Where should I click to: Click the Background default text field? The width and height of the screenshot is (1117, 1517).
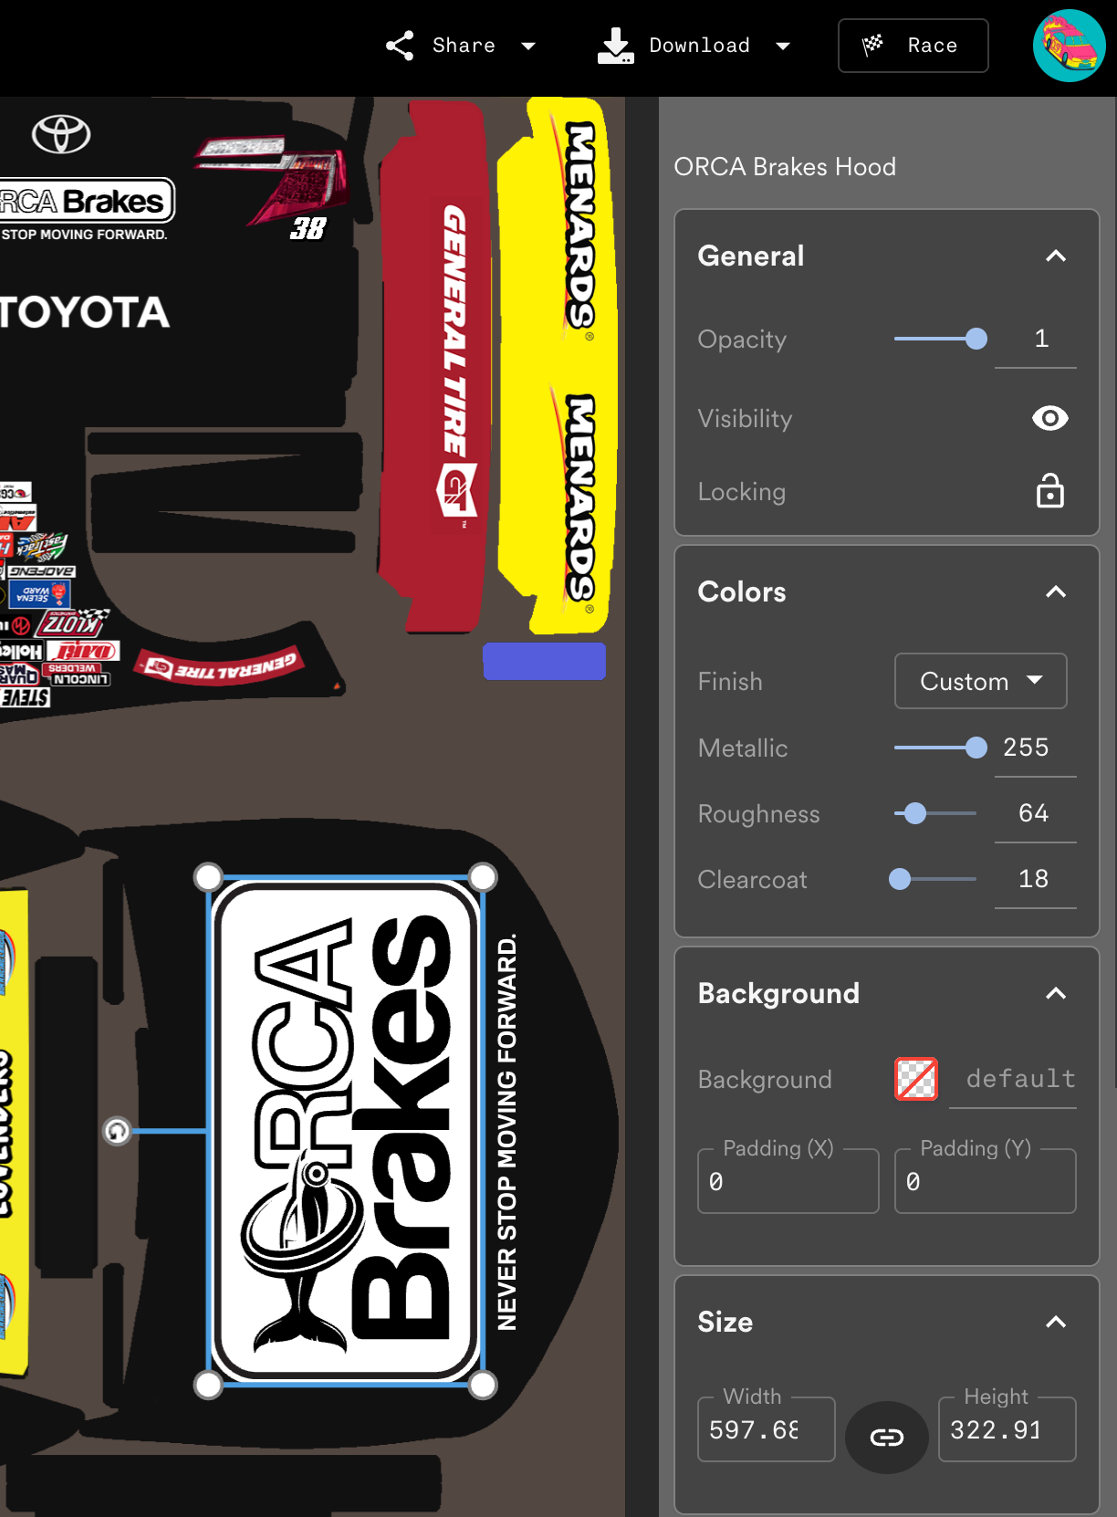(x=1013, y=1080)
